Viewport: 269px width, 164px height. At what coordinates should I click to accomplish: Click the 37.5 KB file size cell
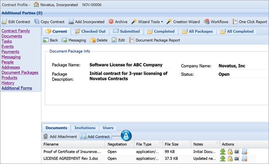coord(171,159)
